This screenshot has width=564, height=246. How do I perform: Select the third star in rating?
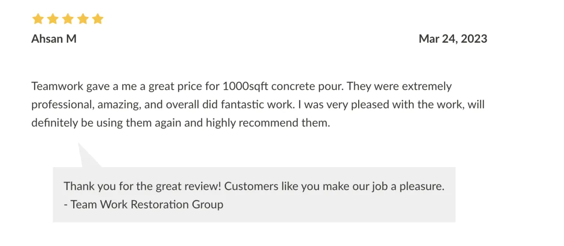pos(67,19)
